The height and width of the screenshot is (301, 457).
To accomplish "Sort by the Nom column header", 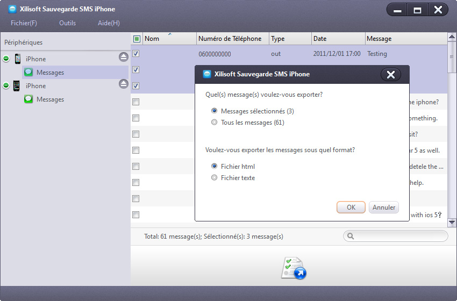I will pos(169,39).
